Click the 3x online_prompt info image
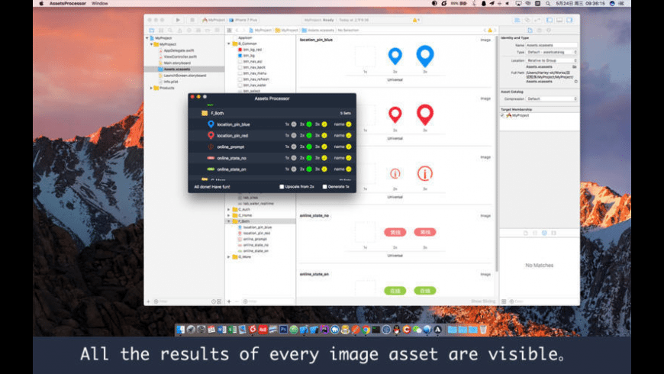This screenshot has height=374, width=664. click(425, 173)
